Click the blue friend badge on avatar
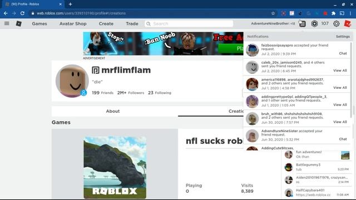This screenshot has width=356, height=200. pyautogui.click(x=83, y=93)
